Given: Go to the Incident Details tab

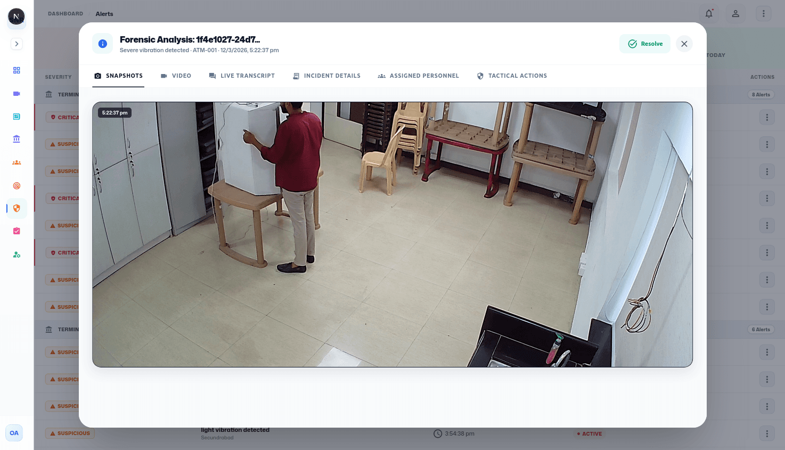Looking at the screenshot, I should pos(326,76).
